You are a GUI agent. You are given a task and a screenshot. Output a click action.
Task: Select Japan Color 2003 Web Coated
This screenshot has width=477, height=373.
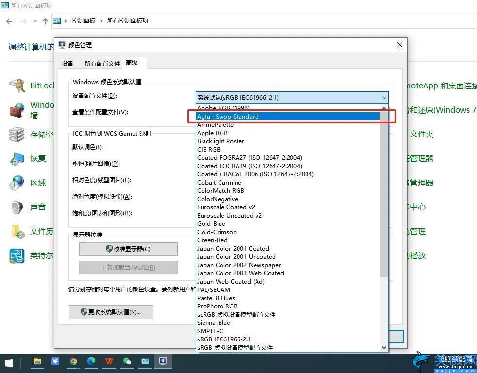pyautogui.click(x=289, y=273)
